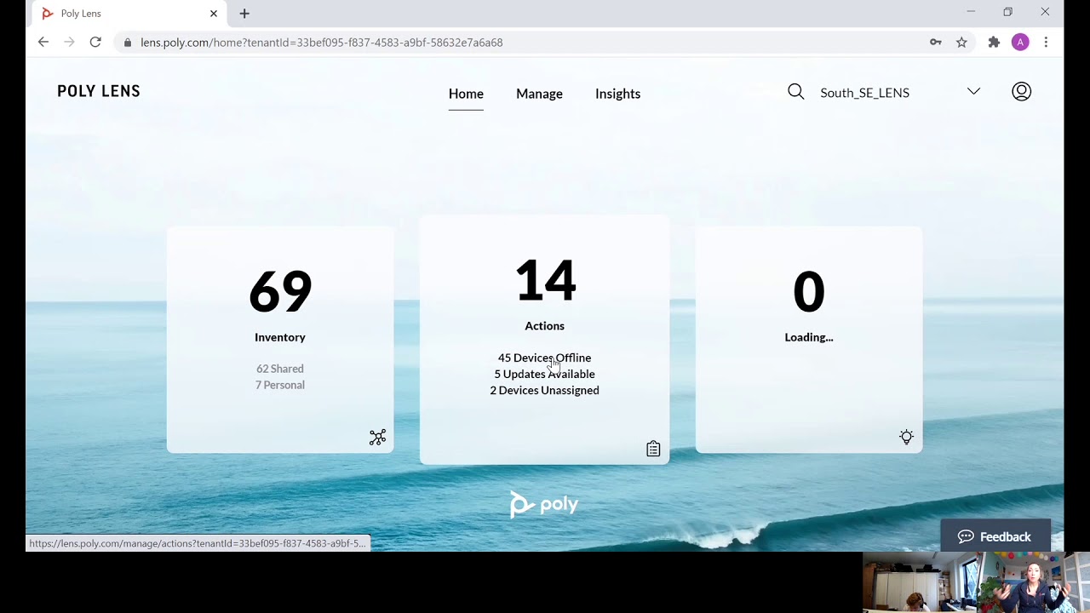Open the 69 Inventory card
Image resolution: width=1090 pixels, height=613 pixels.
[x=280, y=339]
